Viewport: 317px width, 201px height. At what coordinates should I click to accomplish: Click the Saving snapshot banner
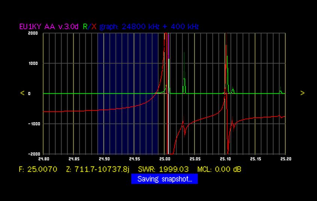(165, 179)
